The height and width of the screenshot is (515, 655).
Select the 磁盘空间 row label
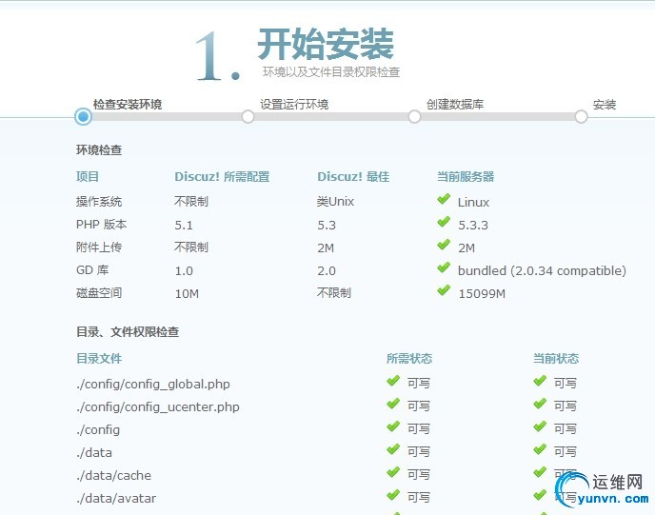(x=99, y=293)
